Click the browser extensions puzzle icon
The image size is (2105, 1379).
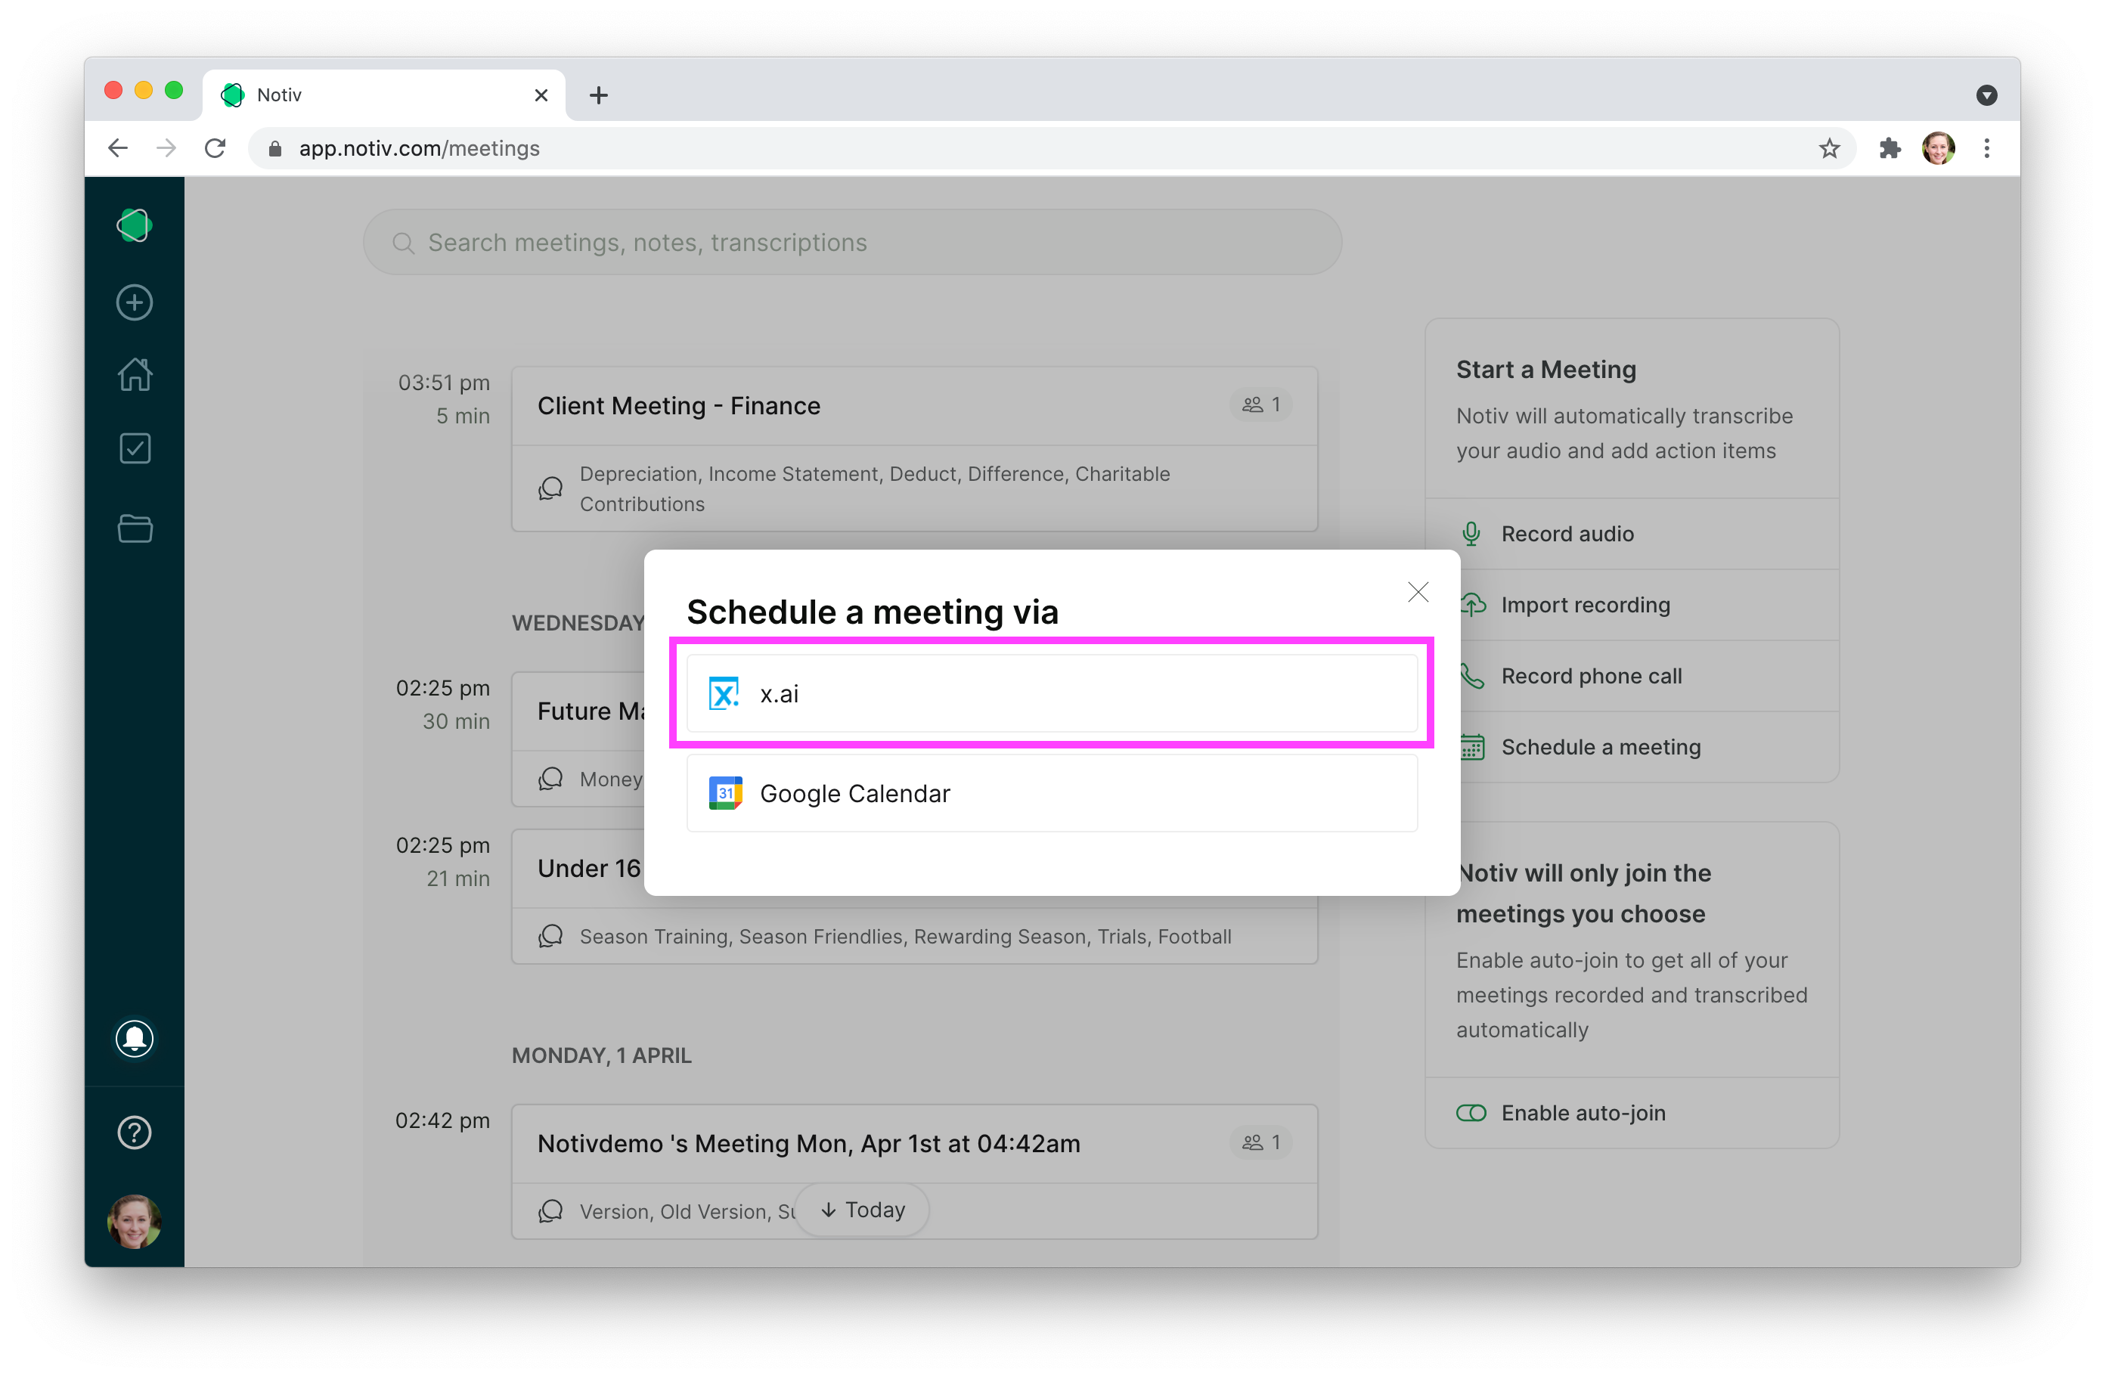click(1890, 149)
